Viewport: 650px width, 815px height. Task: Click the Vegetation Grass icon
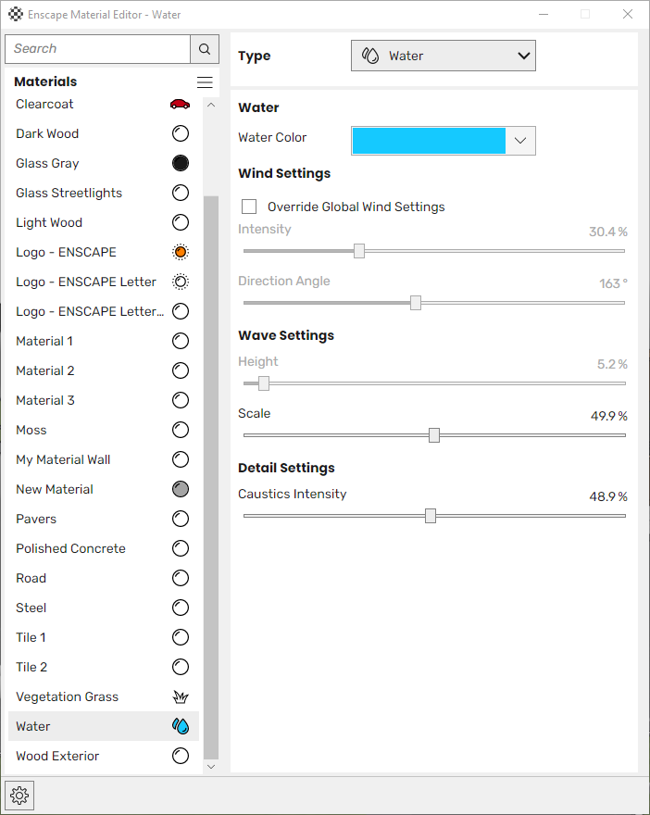[x=181, y=696]
